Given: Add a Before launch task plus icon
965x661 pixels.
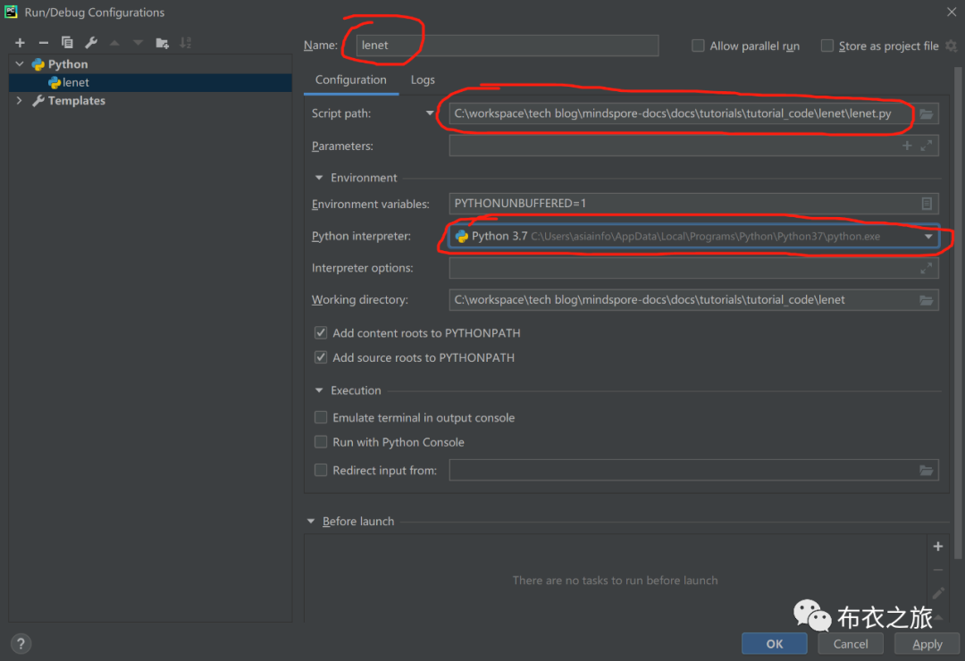Looking at the screenshot, I should [x=938, y=547].
